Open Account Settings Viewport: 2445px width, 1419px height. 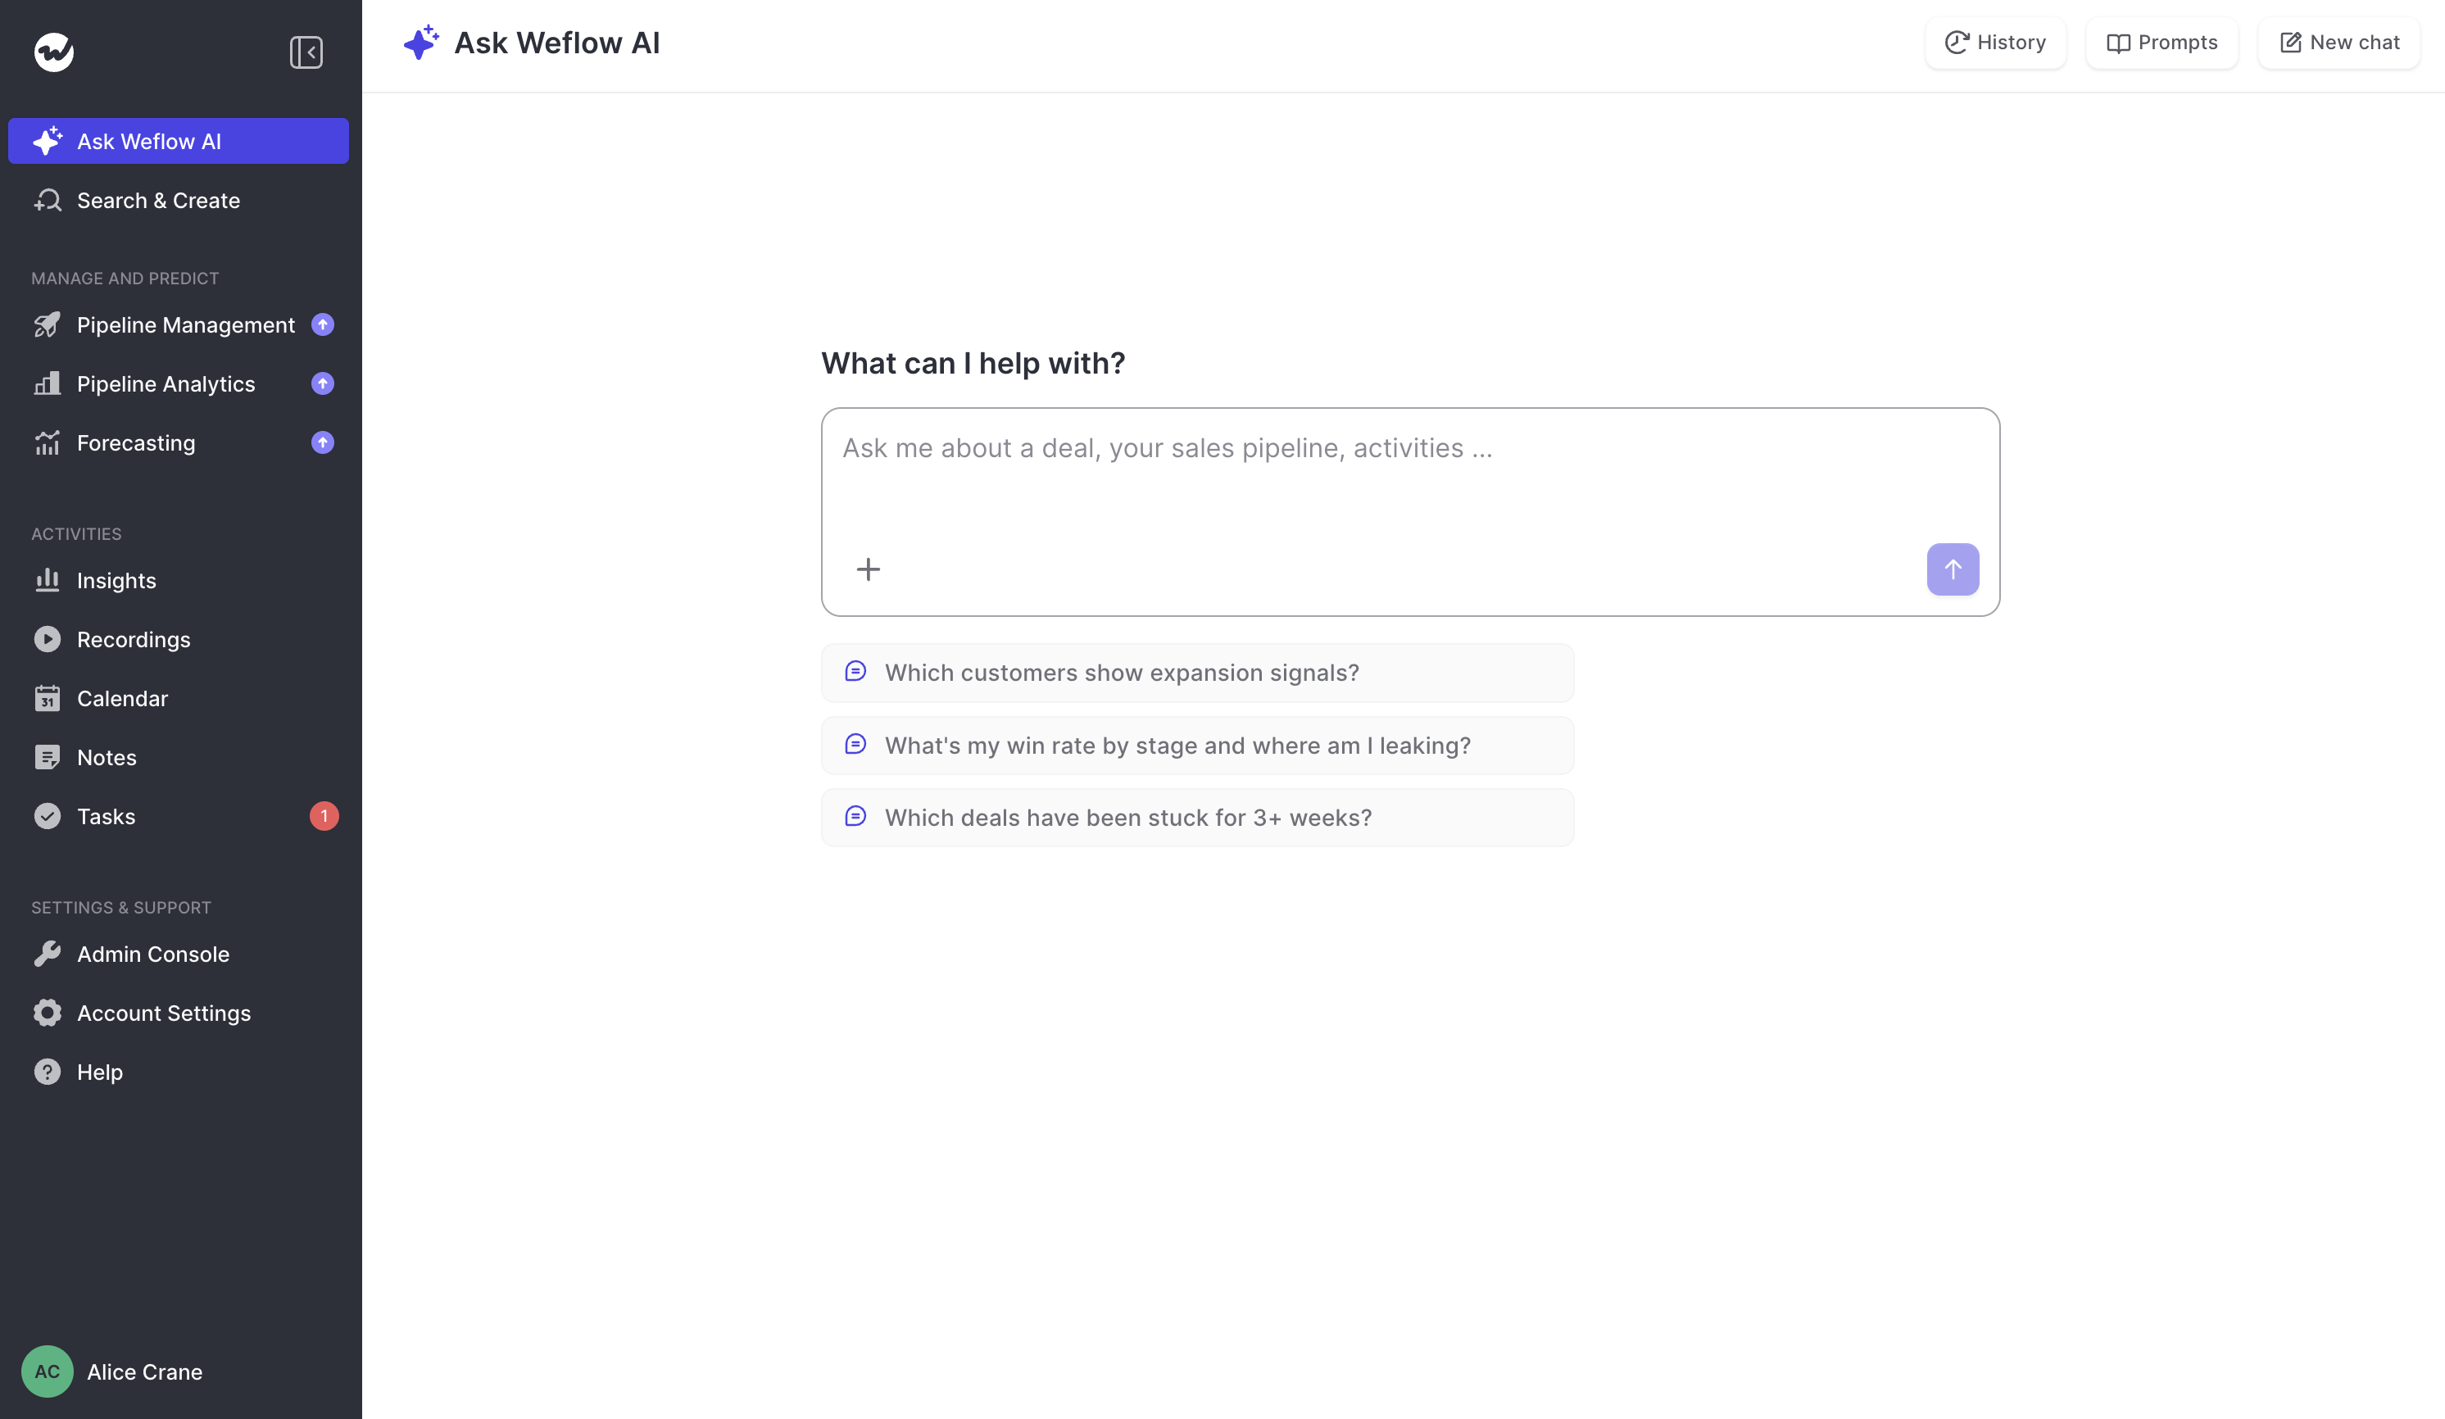point(179,1013)
